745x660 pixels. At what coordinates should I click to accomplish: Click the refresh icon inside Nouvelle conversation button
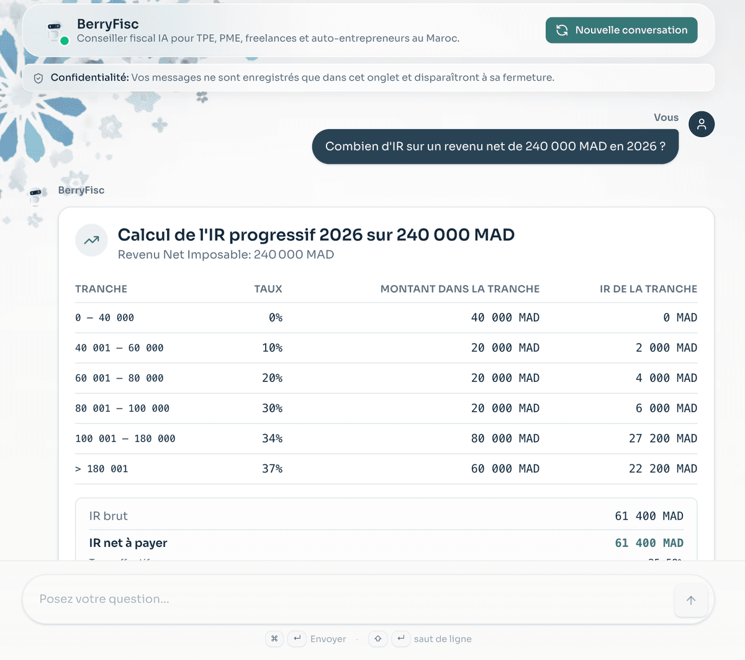tap(562, 29)
